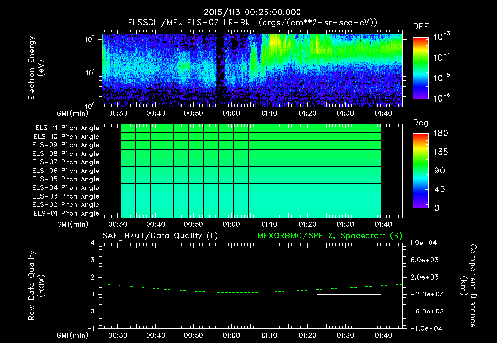Click the ELS-06 Pitch Angle label
The height and width of the screenshot is (343, 497).
click(x=66, y=171)
